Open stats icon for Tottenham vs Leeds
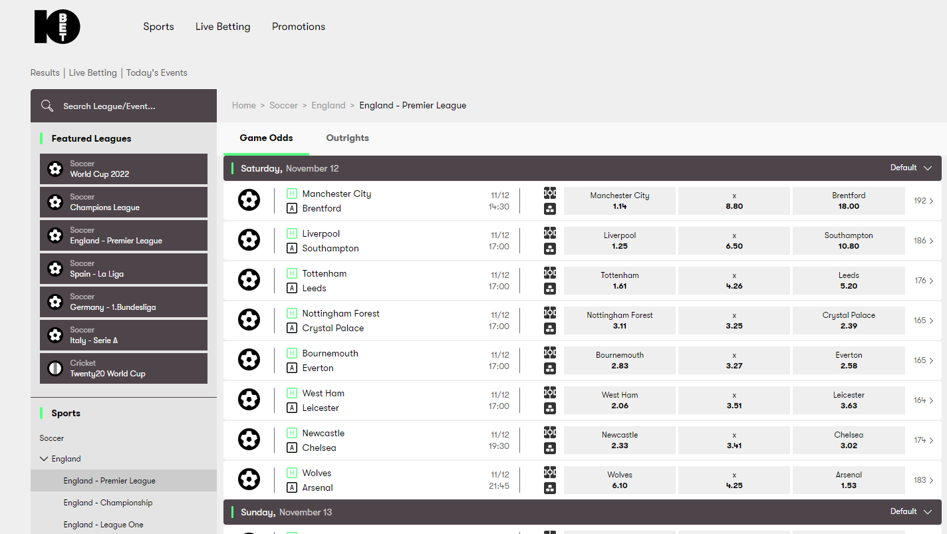The image size is (947, 534). (550, 289)
